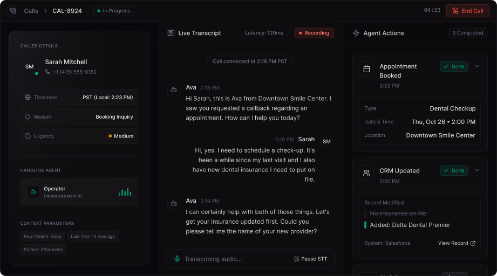Click the Call connected at 2:18 PM PST pill
The width and height of the screenshot is (497, 276).
pyautogui.click(x=250, y=61)
